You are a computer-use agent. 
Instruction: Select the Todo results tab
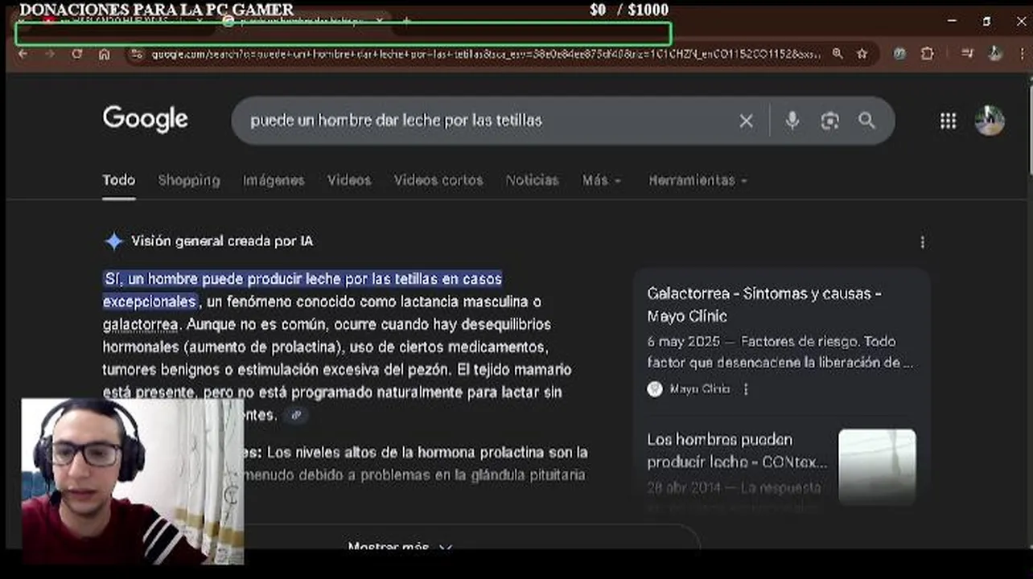pos(118,180)
